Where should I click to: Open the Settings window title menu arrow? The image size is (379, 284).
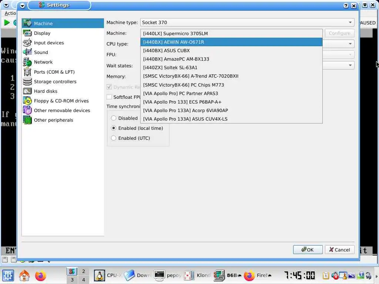click(23, 6)
